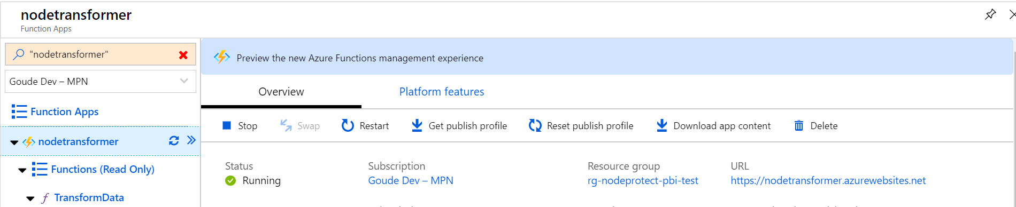Viewport: 1016px width, 207px height.
Task: Click the Restart circular arrow icon
Action: click(348, 125)
